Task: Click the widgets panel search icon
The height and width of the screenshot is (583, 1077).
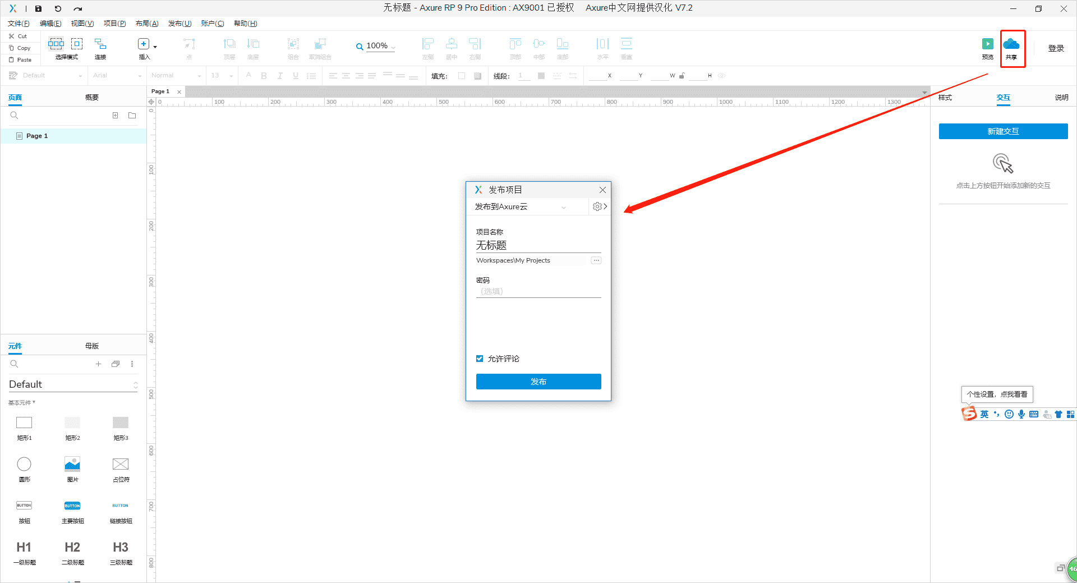Action: click(x=15, y=364)
